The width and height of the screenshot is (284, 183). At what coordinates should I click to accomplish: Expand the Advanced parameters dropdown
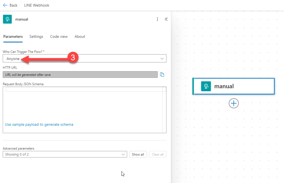tap(65, 154)
